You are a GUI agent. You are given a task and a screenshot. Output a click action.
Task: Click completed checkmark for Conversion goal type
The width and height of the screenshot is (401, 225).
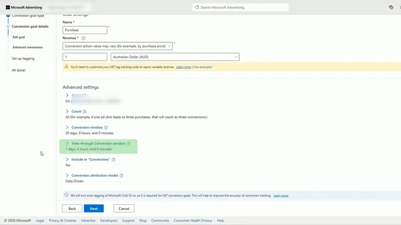(x=8, y=16)
